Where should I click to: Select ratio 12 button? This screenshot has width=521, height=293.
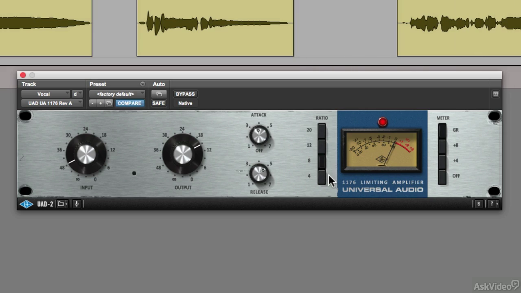(x=322, y=146)
